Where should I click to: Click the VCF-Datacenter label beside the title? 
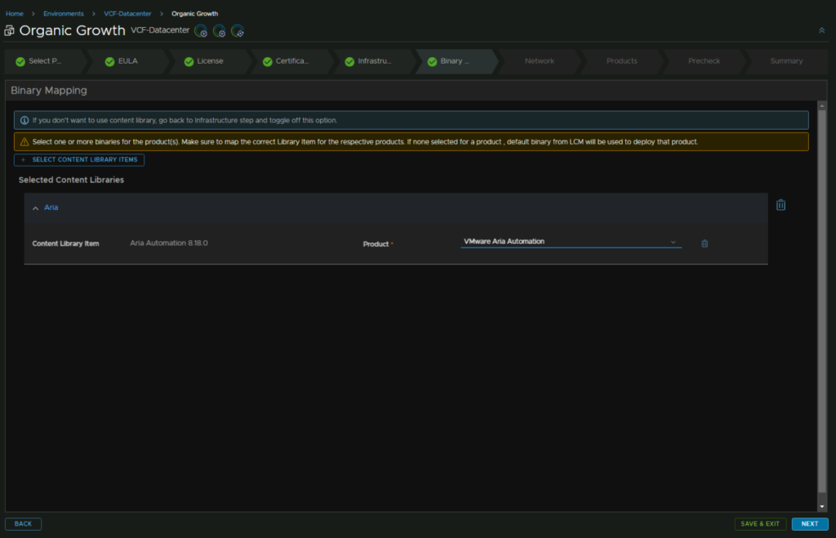(x=160, y=30)
